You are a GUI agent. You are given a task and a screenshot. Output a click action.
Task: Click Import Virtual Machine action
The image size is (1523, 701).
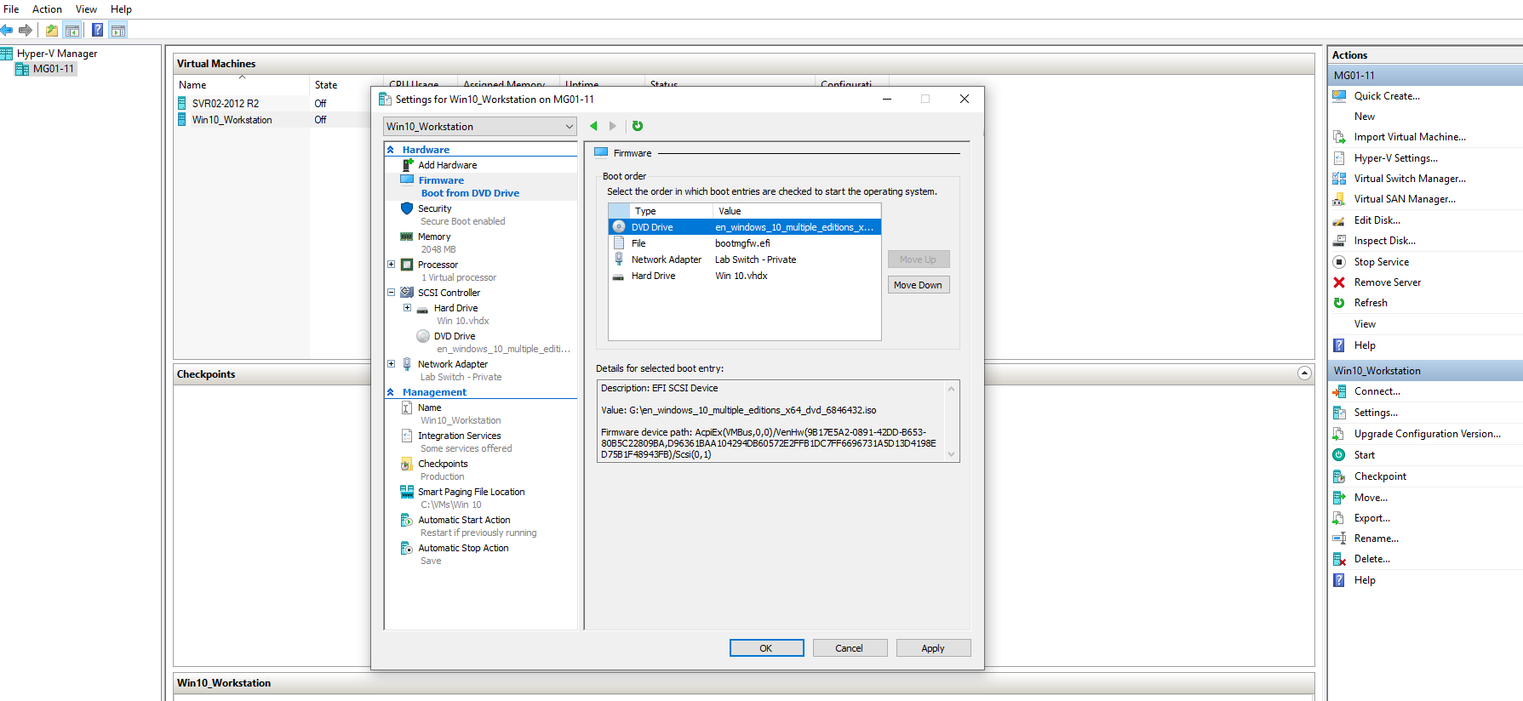coord(1410,137)
